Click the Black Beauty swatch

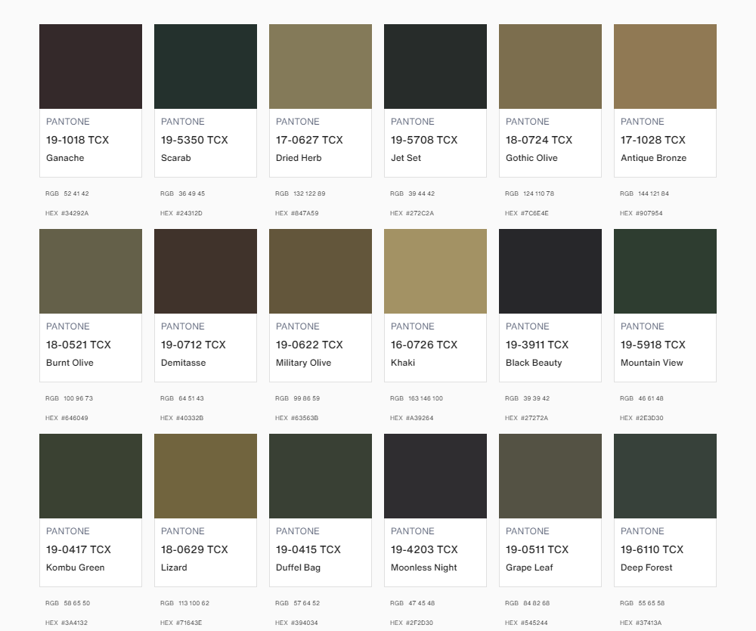coord(550,271)
